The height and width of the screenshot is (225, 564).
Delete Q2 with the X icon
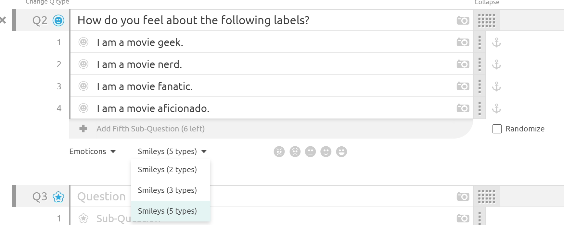click(3, 20)
